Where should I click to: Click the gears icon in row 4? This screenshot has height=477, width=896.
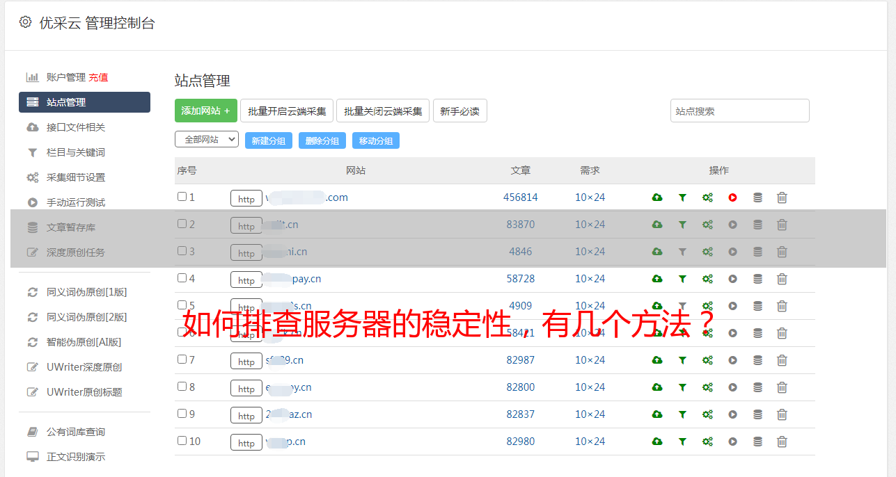(x=707, y=279)
